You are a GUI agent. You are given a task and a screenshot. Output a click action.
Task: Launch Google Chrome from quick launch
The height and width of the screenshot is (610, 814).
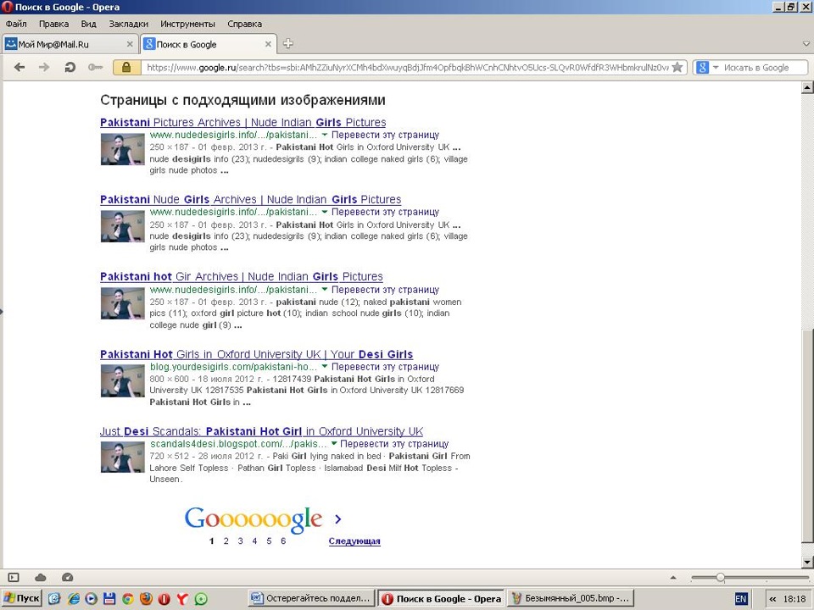point(128,599)
